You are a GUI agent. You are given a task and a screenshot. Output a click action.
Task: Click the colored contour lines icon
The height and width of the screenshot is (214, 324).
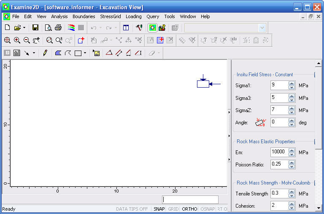pos(71,28)
